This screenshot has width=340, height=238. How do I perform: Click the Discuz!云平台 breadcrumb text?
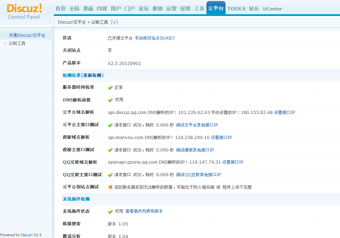72,22
